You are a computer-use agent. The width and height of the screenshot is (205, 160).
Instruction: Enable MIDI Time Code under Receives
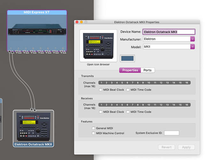[128, 112]
